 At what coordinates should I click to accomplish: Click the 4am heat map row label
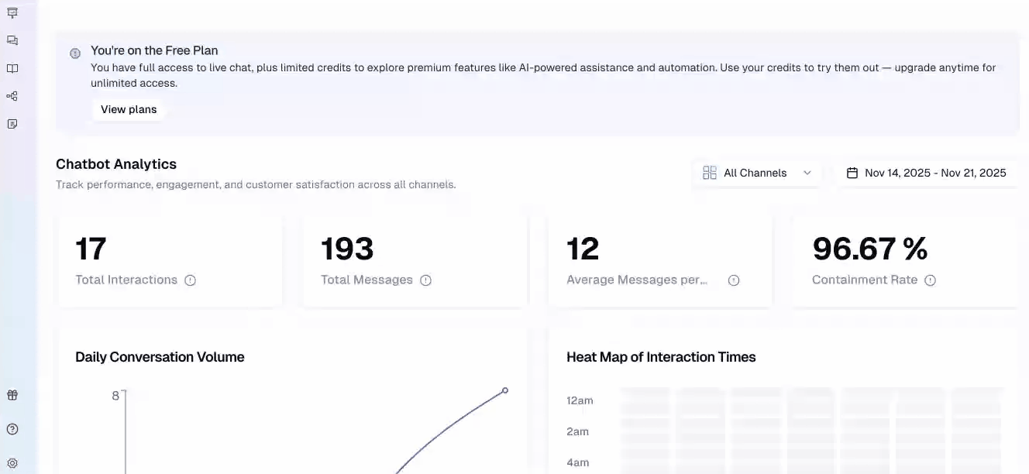tap(577, 462)
